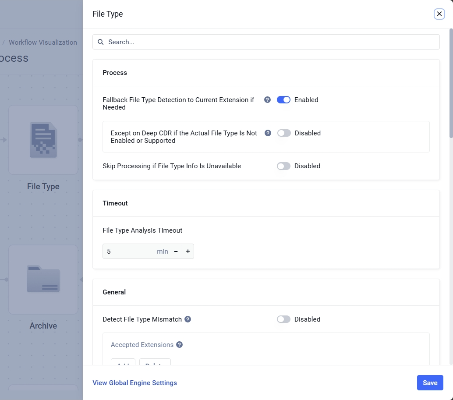Click the Process section heading
This screenshot has width=453, height=400.
click(x=115, y=72)
